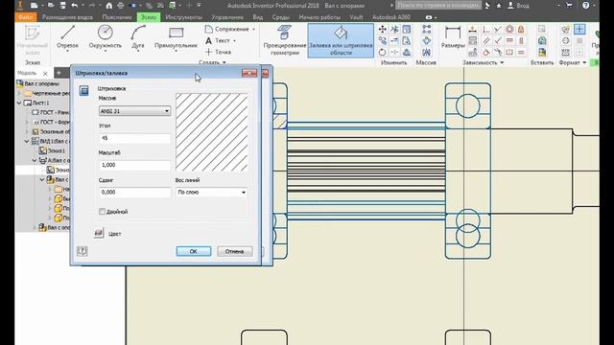Click the Save icon in quick access toolbar
This screenshot has width=614, height=345.
(63, 6)
